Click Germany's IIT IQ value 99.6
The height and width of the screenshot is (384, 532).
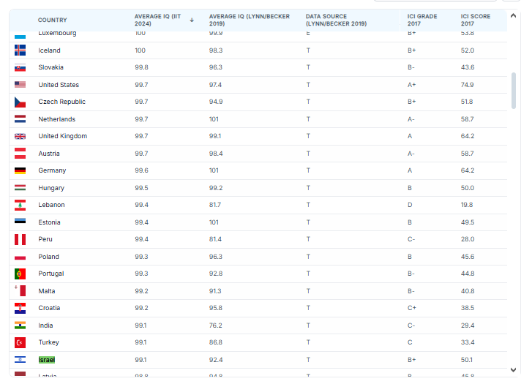(141, 170)
